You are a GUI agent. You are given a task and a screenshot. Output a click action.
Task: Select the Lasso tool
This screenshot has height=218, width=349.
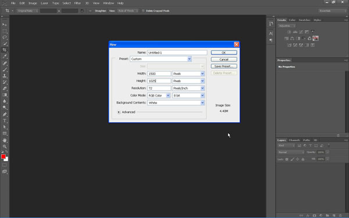point(5,37)
